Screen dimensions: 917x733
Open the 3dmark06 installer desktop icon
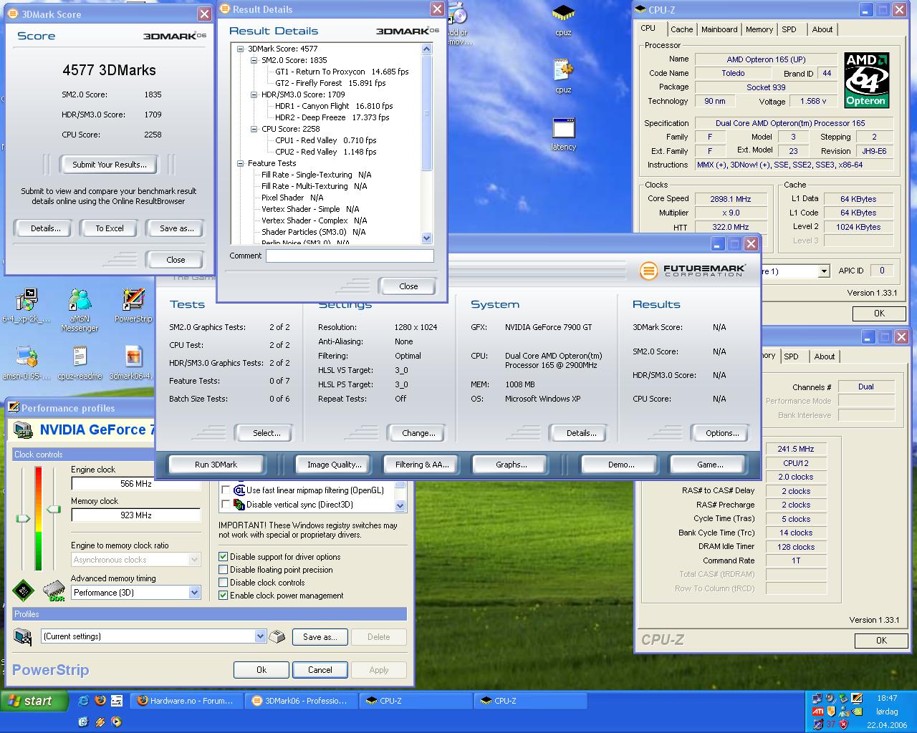(x=133, y=356)
